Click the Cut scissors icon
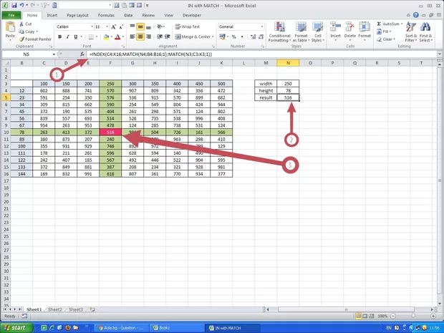This screenshot has width=444, height=333. tap(21, 24)
